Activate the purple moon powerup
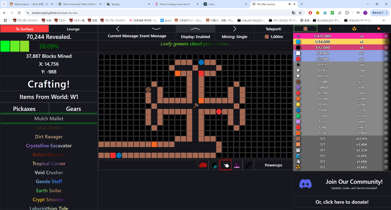The height and width of the screenshot is (210, 391). 237,165
